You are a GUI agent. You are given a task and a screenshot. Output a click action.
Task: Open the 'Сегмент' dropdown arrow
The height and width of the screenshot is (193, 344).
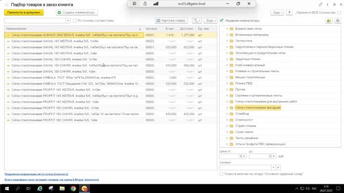click(274, 168)
